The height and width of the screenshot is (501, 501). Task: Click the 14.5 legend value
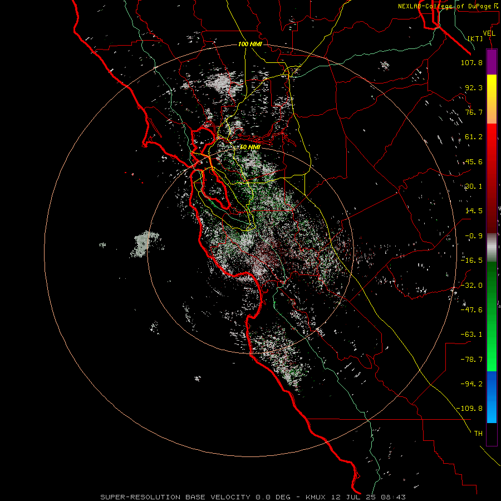click(x=474, y=211)
